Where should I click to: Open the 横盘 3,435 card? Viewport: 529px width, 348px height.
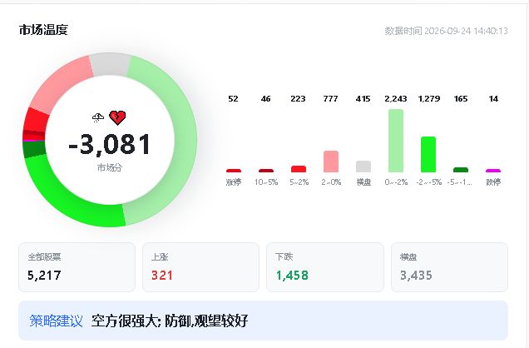coord(449,267)
